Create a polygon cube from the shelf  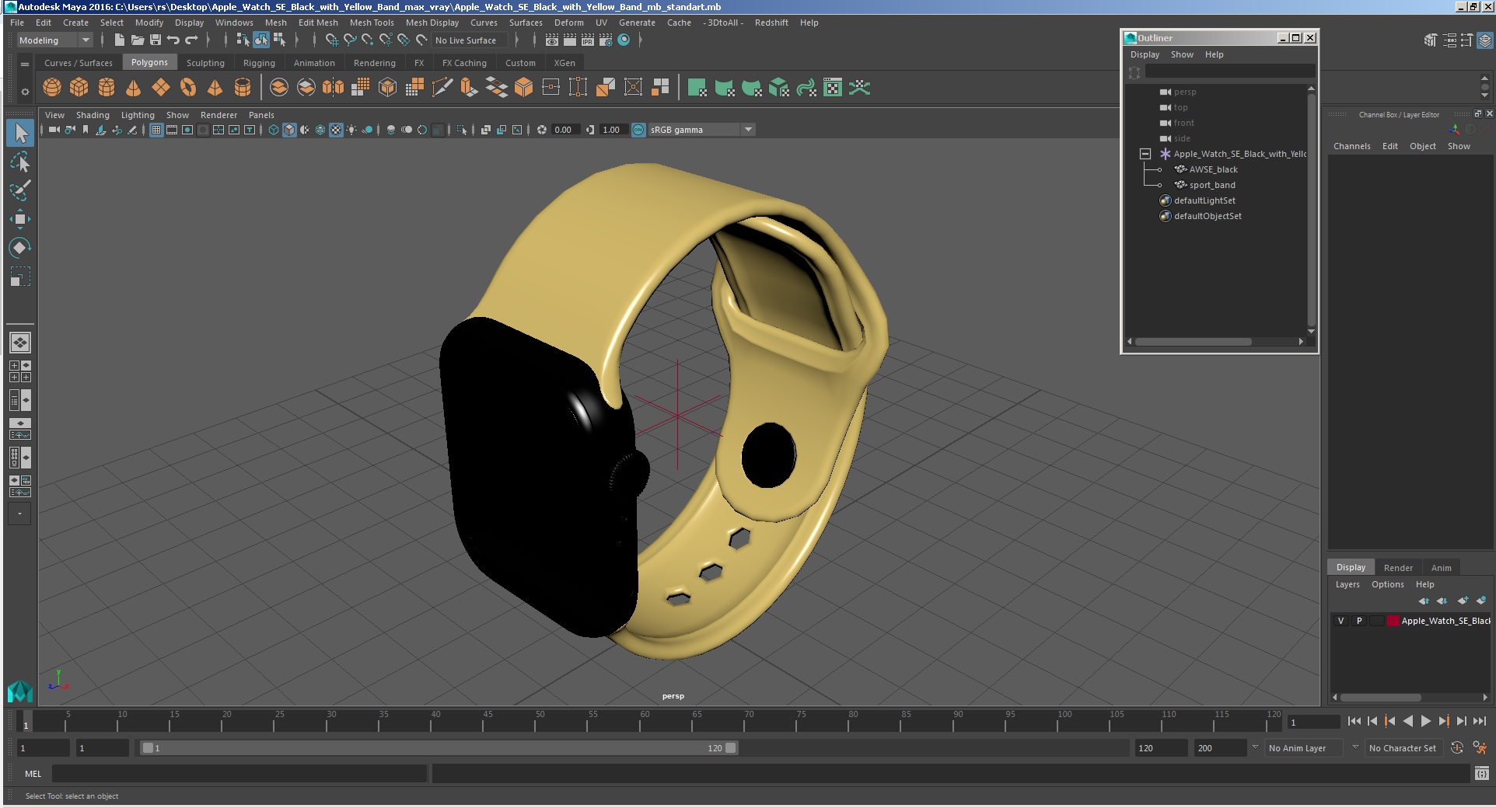pos(79,88)
